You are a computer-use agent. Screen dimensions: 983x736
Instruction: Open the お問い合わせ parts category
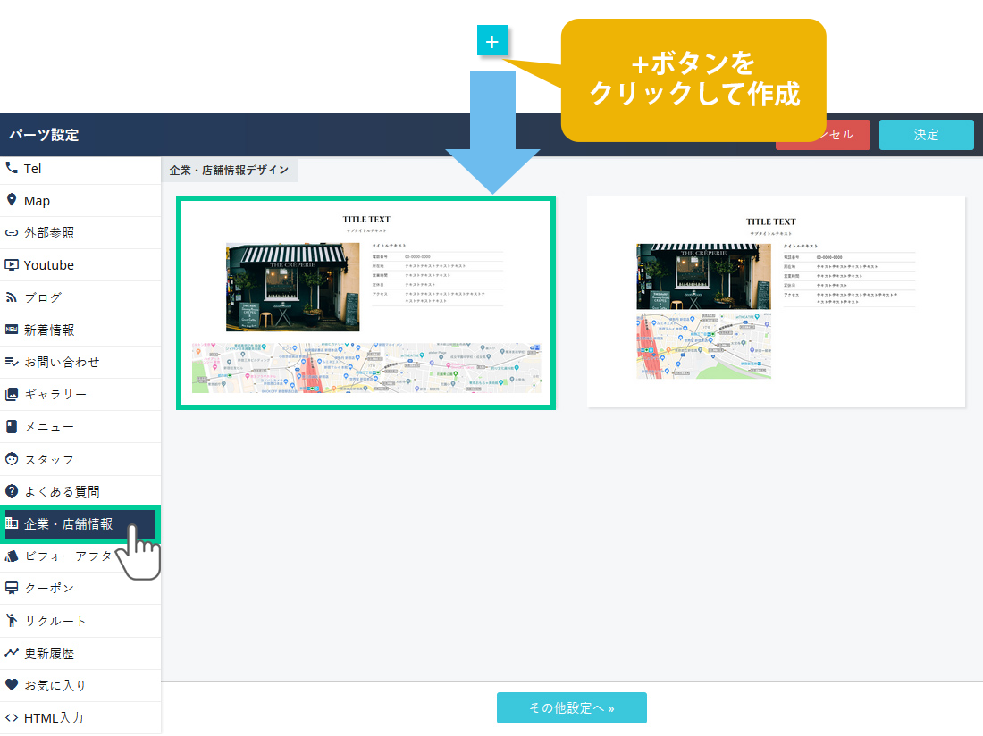(62, 362)
